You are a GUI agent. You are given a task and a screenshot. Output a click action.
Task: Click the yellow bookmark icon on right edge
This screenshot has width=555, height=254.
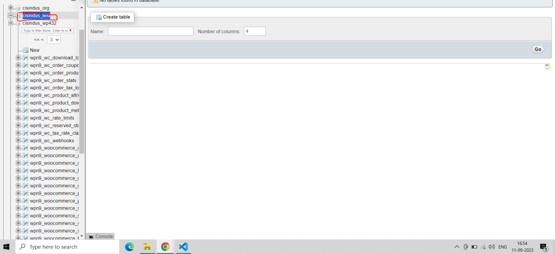click(547, 67)
